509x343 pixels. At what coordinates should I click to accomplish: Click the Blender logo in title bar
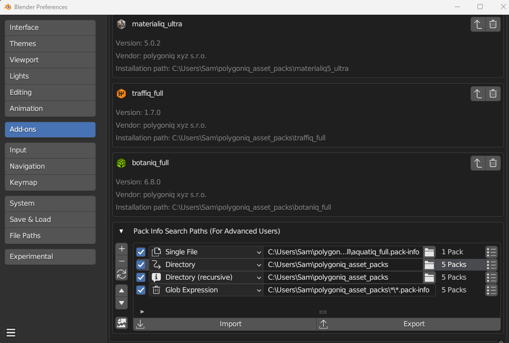click(7, 7)
